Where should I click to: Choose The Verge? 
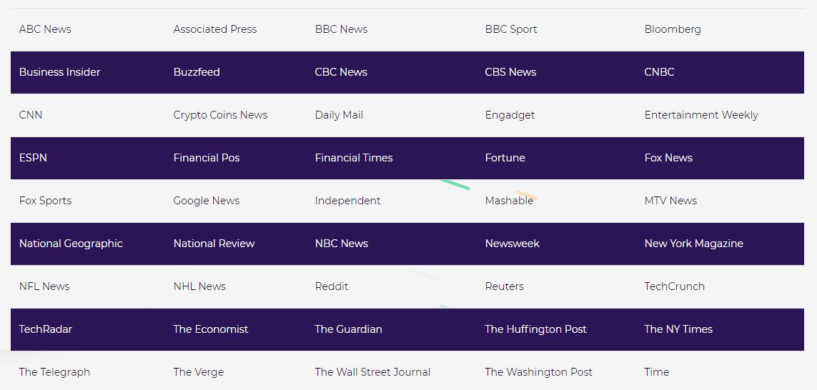click(x=198, y=371)
